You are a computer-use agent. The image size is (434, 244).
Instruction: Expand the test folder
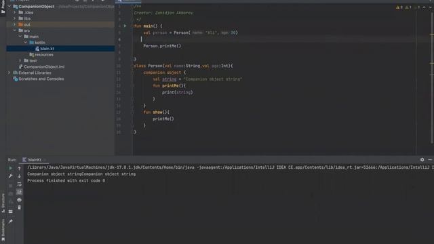[x=20, y=60]
